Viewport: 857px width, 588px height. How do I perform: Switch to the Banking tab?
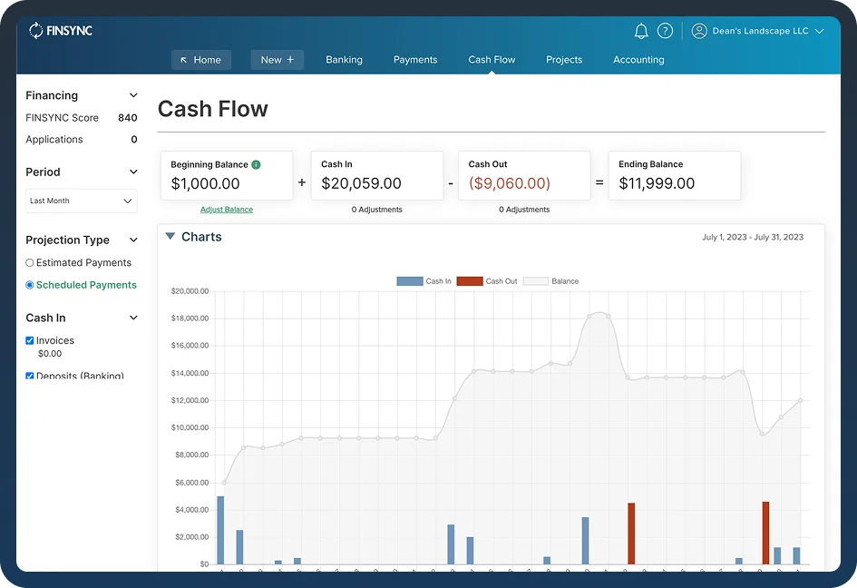coord(344,59)
